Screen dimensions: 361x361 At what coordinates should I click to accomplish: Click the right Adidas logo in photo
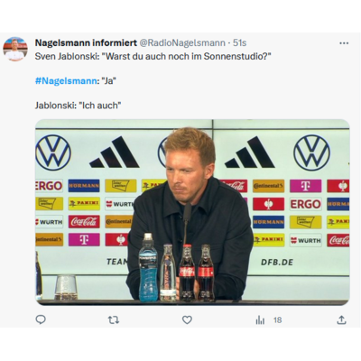pos(249,153)
